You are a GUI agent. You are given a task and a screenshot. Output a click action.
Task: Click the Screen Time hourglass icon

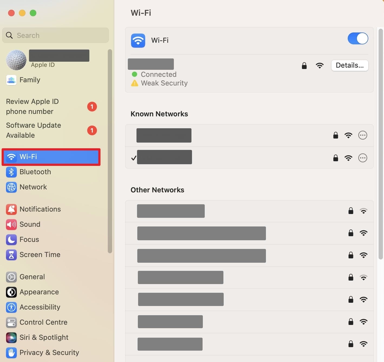coord(11,255)
